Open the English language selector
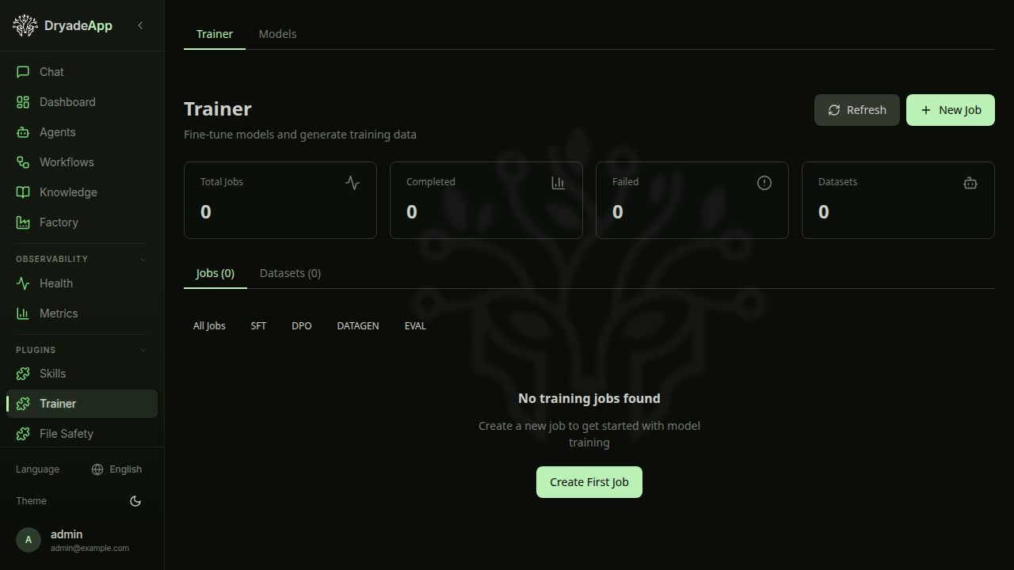1014x570 pixels. [x=116, y=469]
